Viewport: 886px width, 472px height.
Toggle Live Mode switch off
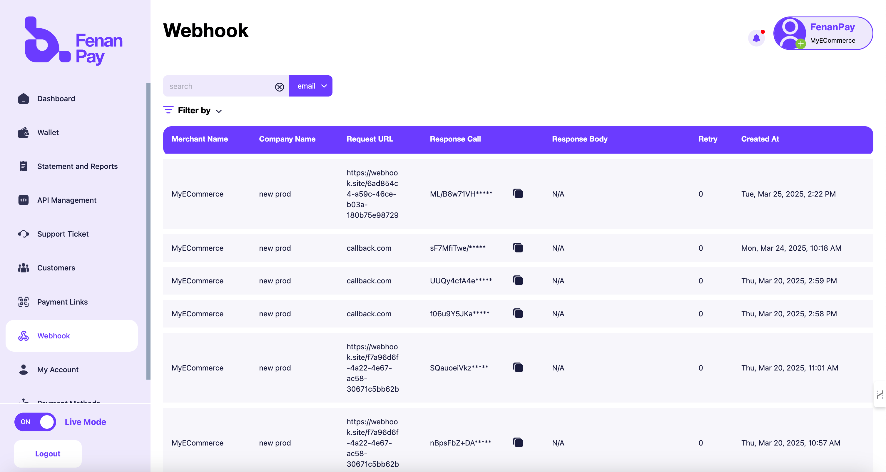pos(35,422)
